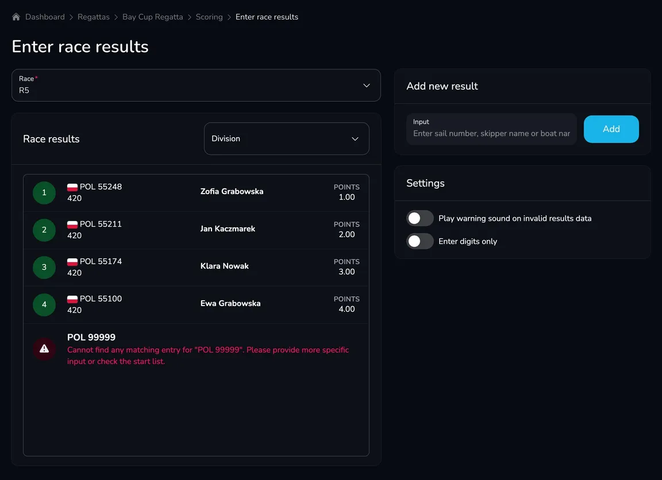Focus the sail number input field
This screenshot has height=480, width=662.
tap(491, 129)
